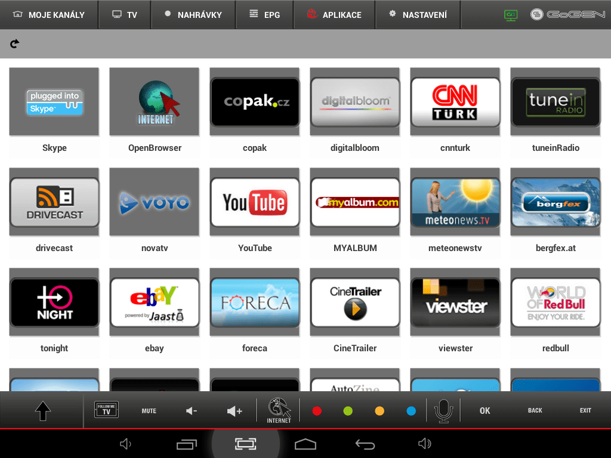Tap the Android fullscreen screenshot icon

tap(245, 444)
